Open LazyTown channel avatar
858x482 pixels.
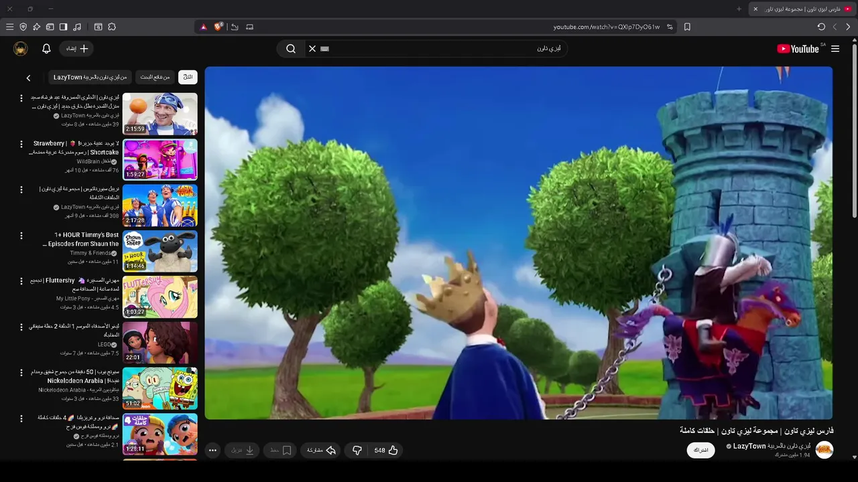coord(824,450)
